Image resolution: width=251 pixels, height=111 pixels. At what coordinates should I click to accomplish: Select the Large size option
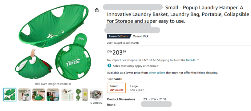[137, 88]
